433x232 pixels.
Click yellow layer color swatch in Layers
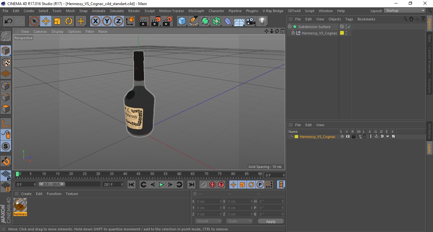click(296, 136)
